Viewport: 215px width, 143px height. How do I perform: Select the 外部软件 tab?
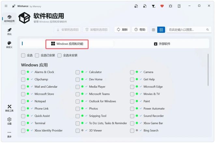click(162, 44)
